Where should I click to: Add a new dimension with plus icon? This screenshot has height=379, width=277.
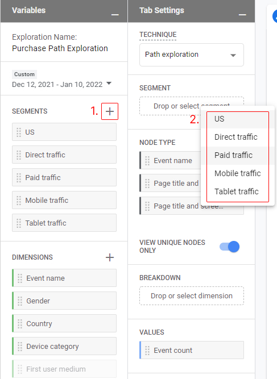pos(110,257)
